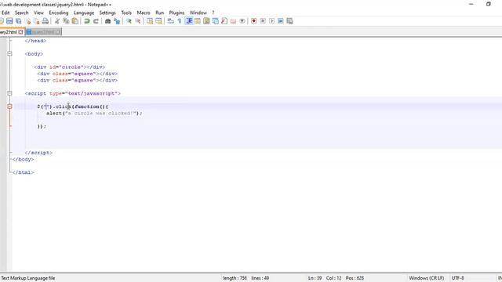502x282 pixels.
Task: Toggle the file Monitoring eye icon
Action: (x=242, y=21)
